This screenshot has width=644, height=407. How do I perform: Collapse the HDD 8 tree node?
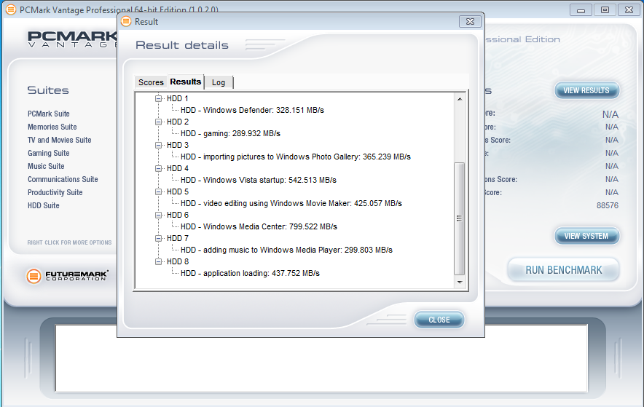[x=158, y=262]
